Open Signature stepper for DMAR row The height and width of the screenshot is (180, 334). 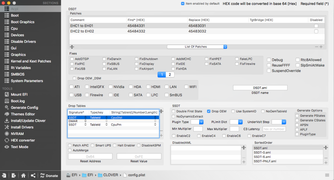click(86, 121)
